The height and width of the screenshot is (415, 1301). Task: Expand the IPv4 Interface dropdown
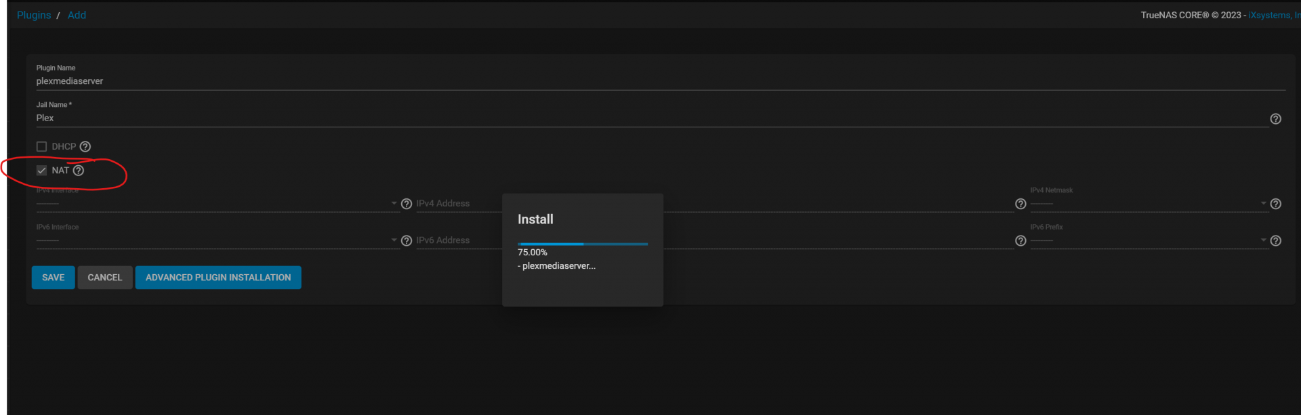217,203
